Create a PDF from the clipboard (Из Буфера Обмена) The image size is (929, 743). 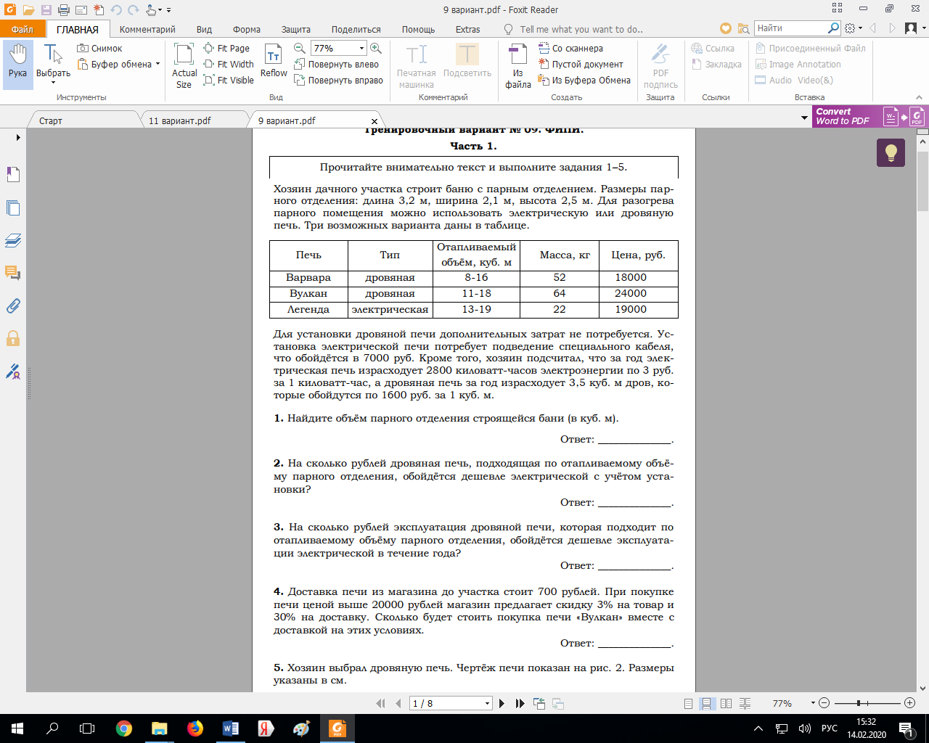[x=584, y=81]
